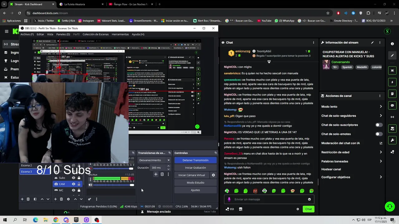Increase transition Duración with up arrow
The width and height of the screenshot is (399, 224).
169,166
